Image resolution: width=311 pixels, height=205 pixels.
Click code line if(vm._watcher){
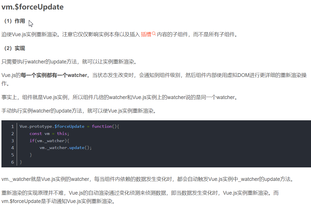(x=49, y=141)
